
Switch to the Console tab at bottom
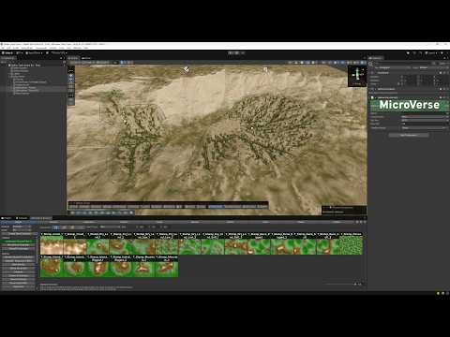pos(22,218)
